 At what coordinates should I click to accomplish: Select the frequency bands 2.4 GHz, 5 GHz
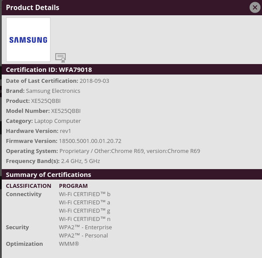coord(81,161)
